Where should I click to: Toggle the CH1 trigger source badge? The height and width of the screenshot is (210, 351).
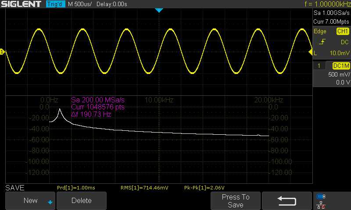(x=342, y=31)
